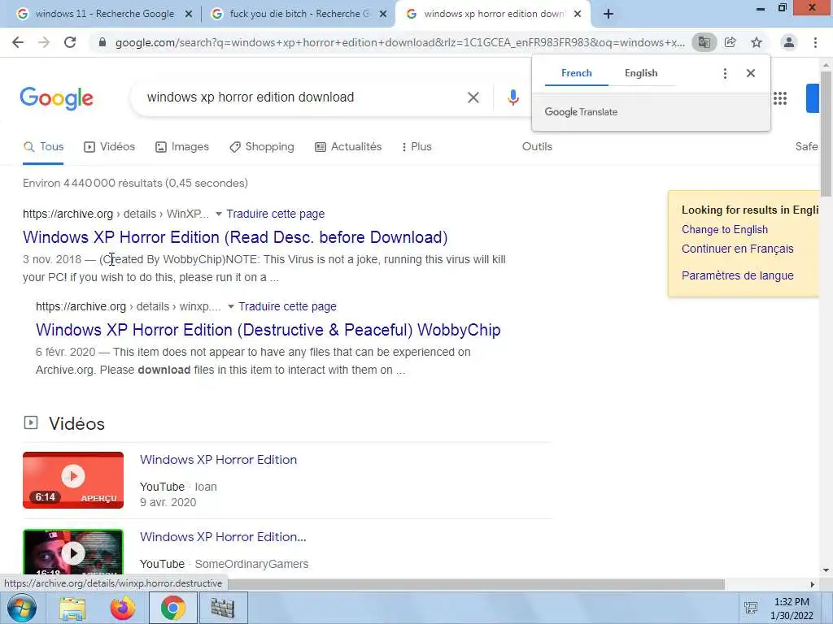Reload the current page
The height and width of the screenshot is (624, 833).
click(x=70, y=42)
